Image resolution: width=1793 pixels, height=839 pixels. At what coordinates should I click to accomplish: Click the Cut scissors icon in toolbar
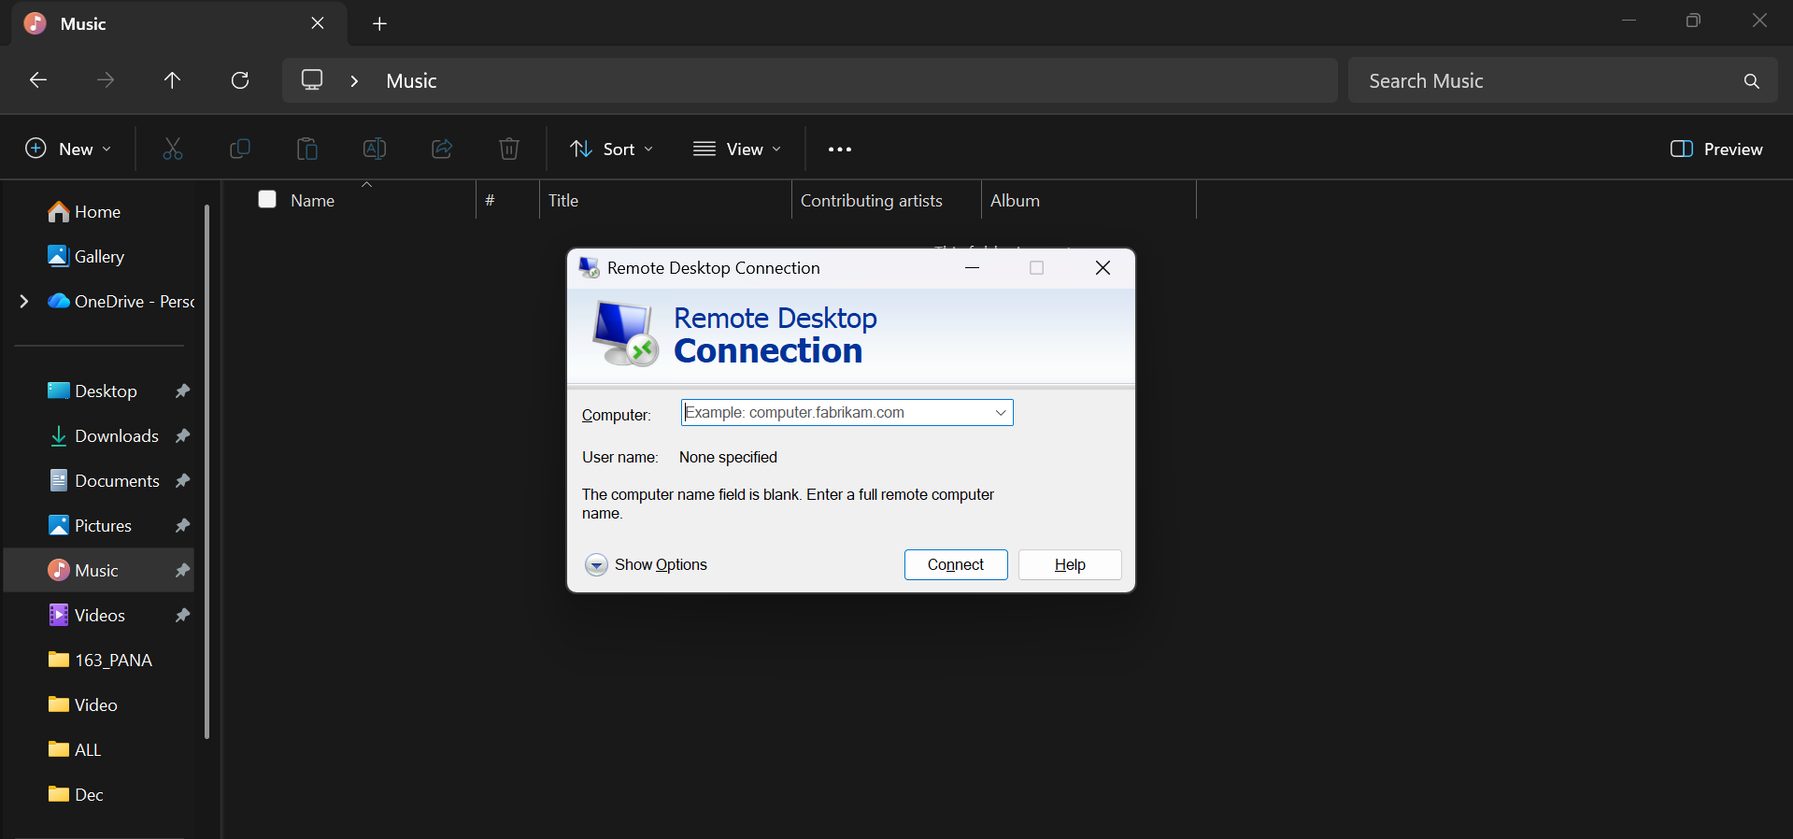[x=173, y=149]
